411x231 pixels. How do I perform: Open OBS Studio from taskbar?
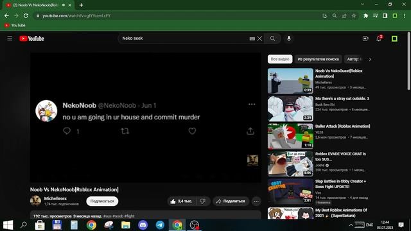194,225
